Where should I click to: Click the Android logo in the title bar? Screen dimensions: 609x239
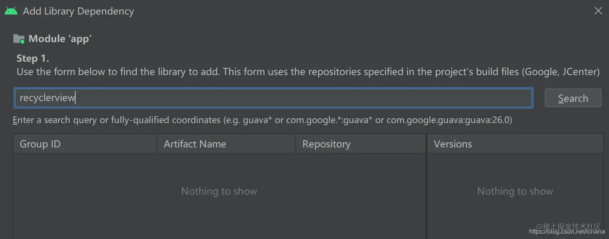click(x=11, y=11)
